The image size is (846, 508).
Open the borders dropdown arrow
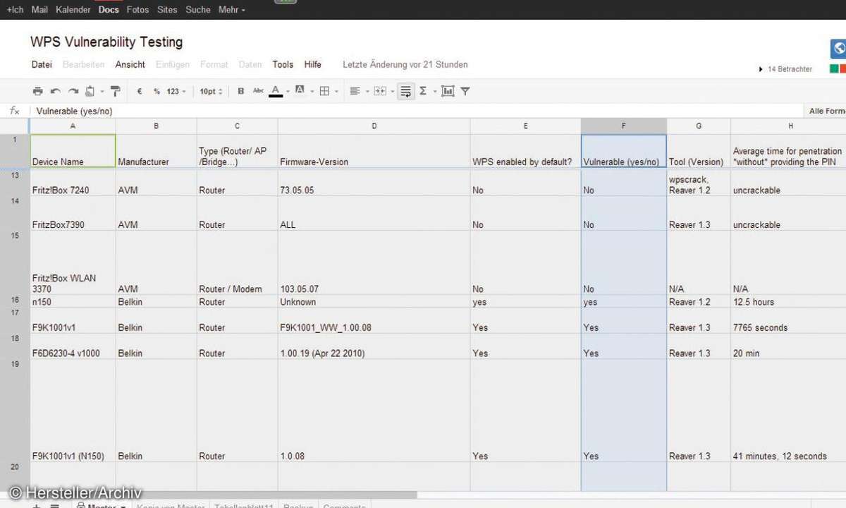pos(336,92)
